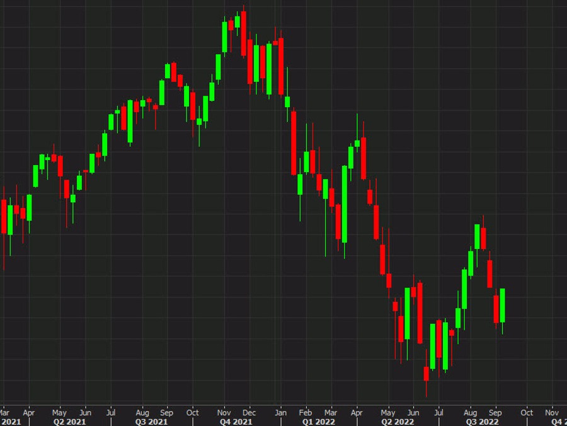Select the Q3 2022 quarter label
The image size is (567, 426).
(481, 422)
